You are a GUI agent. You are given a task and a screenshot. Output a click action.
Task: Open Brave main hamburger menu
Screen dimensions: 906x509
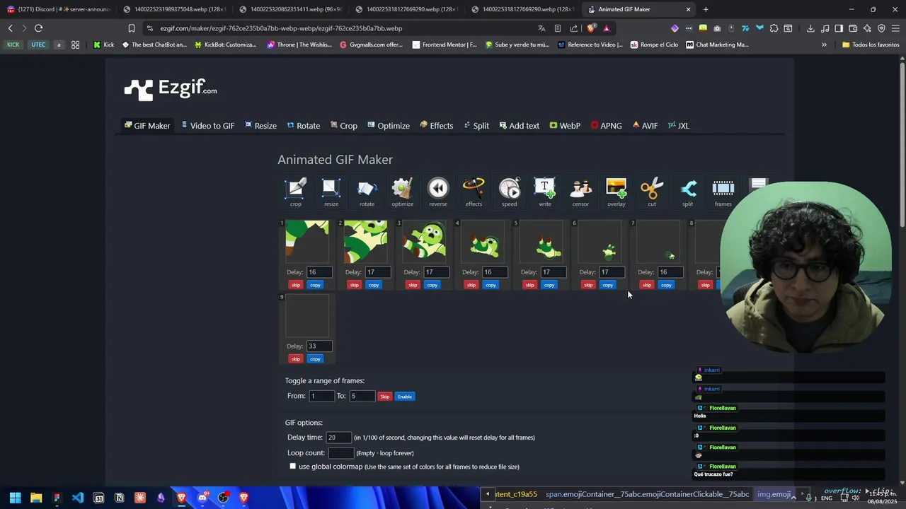pyautogui.click(x=895, y=28)
